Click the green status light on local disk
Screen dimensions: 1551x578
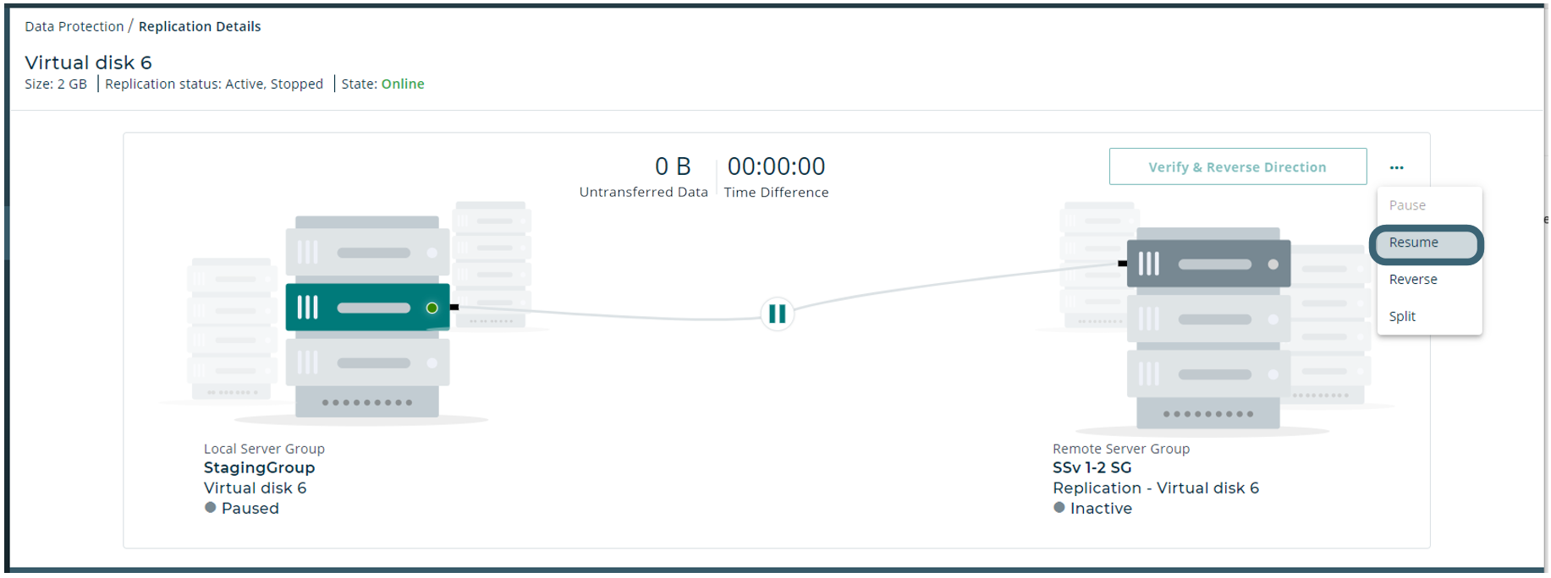click(432, 308)
